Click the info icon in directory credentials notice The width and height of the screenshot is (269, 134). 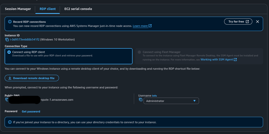10,122
